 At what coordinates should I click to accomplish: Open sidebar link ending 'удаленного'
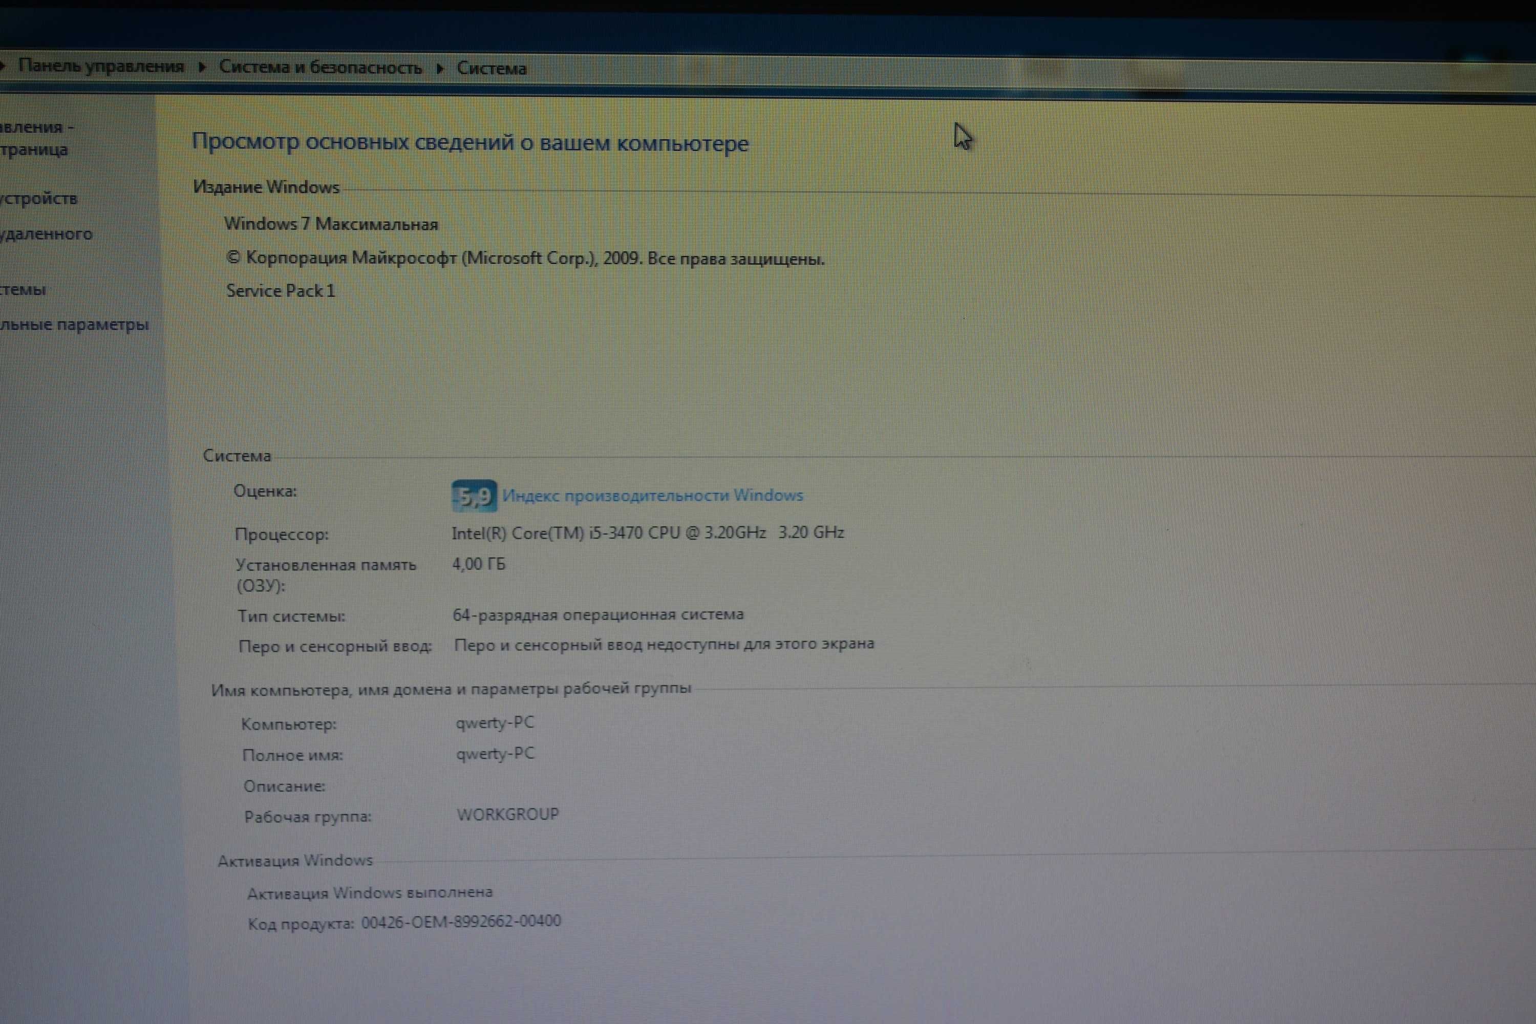(x=46, y=234)
